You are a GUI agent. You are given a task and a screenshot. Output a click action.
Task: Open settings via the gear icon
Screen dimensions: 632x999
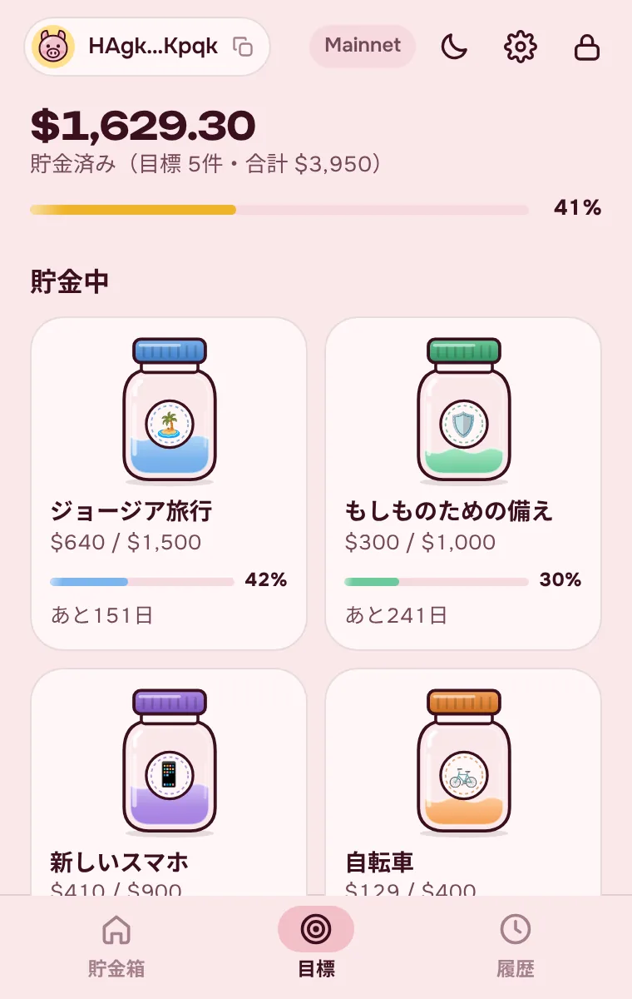click(x=521, y=47)
